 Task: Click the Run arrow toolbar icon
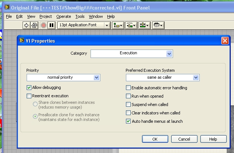click(26, 25)
